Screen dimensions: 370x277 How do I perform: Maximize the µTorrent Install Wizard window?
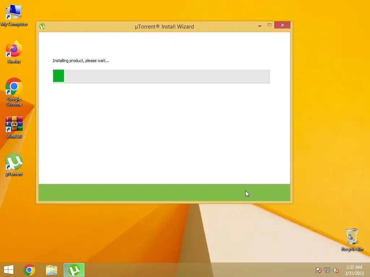coord(270,25)
